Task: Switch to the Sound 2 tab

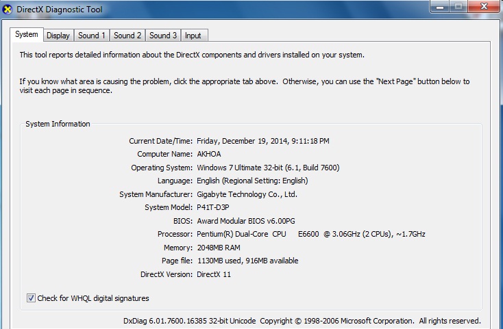Action: click(127, 36)
